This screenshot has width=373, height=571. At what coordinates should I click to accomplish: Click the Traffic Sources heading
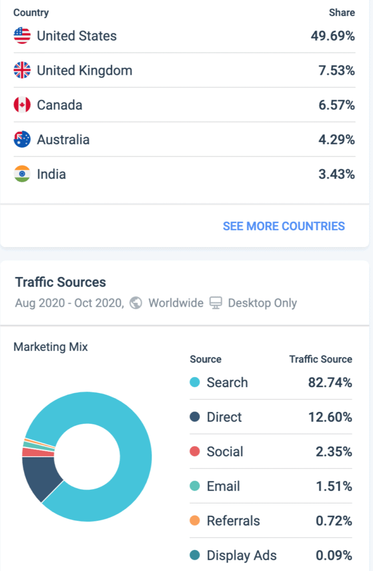click(x=61, y=282)
